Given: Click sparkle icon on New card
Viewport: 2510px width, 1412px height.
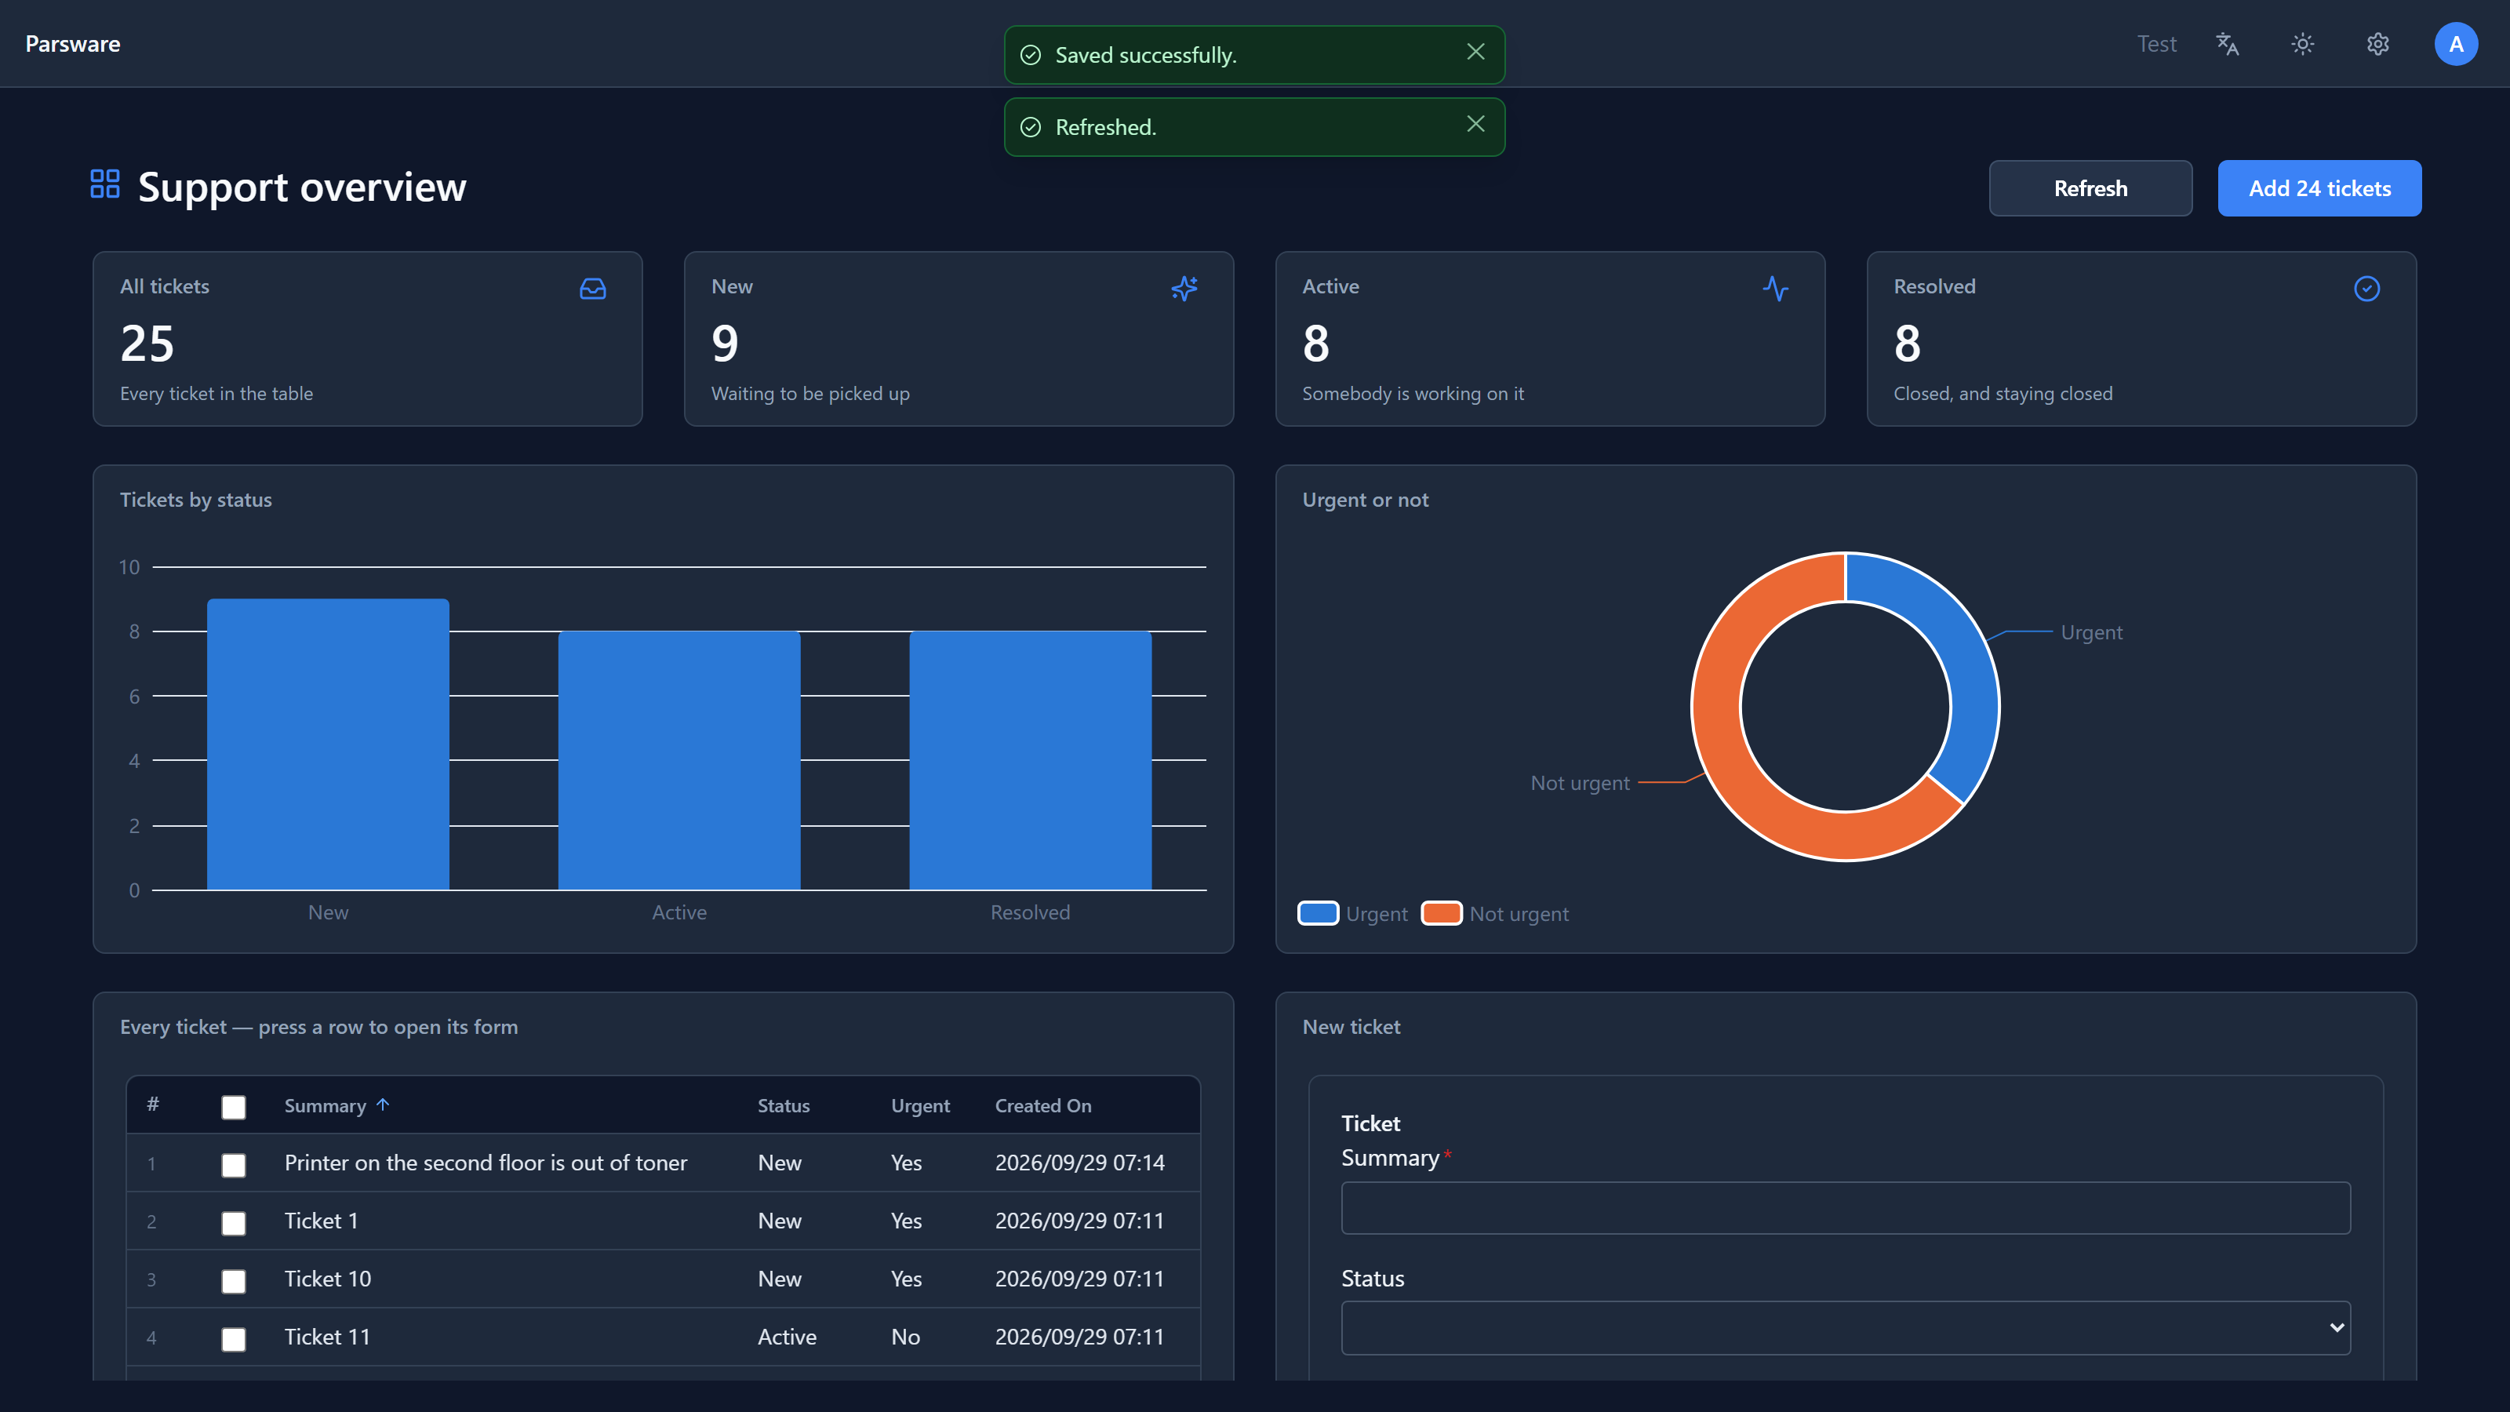Looking at the screenshot, I should (x=1184, y=289).
